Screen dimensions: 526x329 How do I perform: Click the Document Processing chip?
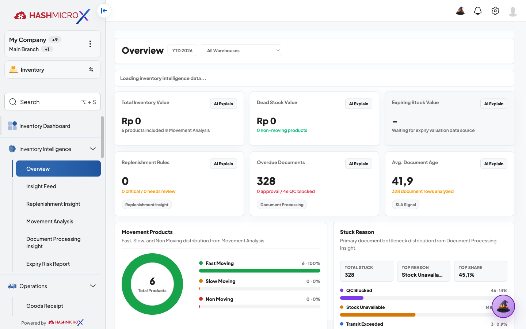(282, 205)
